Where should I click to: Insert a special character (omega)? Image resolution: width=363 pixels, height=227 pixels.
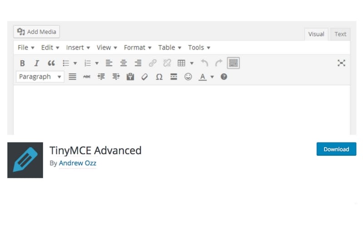159,77
